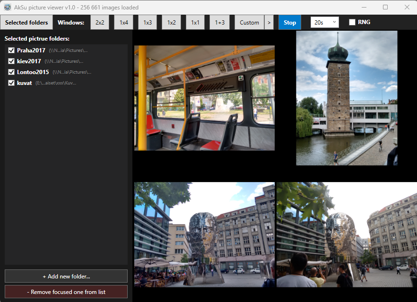This screenshot has width=417, height=302.
Task: Stop the slideshow
Action: coord(290,23)
